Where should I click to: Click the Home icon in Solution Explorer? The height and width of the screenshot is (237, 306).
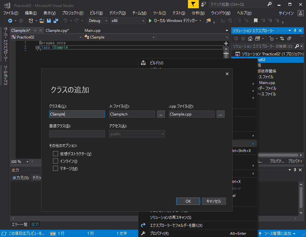click(x=250, y=38)
